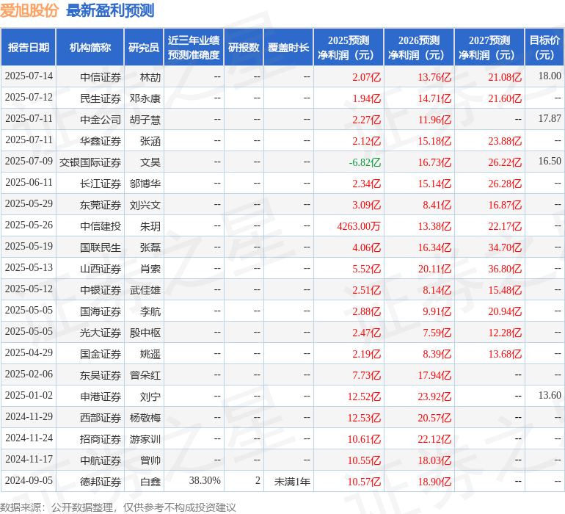
Task: Click the 近三年业绩预测准确度 column header
Action: pos(194,48)
